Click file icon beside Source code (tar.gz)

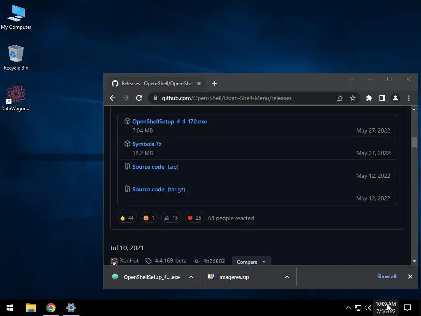pos(127,189)
